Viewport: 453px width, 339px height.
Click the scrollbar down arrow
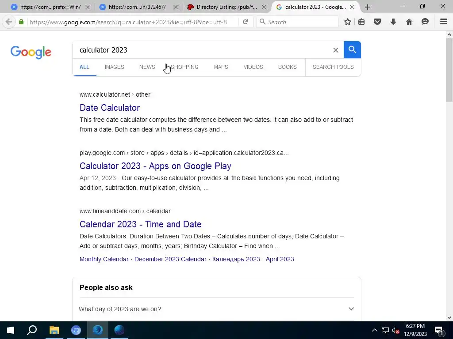click(x=449, y=318)
